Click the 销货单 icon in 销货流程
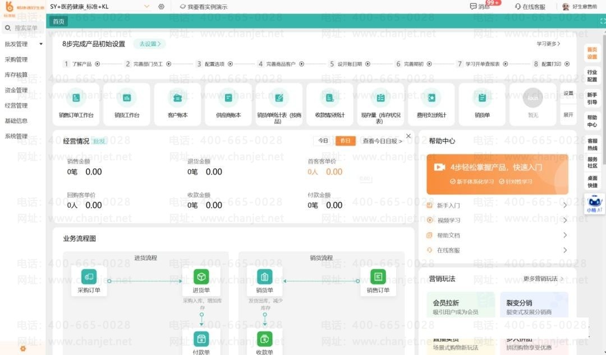The height and width of the screenshot is (355, 606). coord(264,276)
